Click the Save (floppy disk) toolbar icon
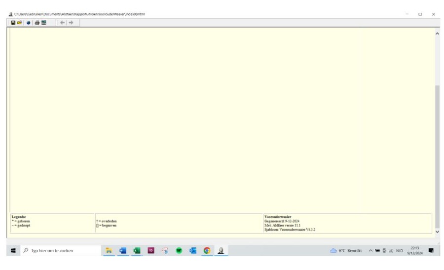 (13, 23)
